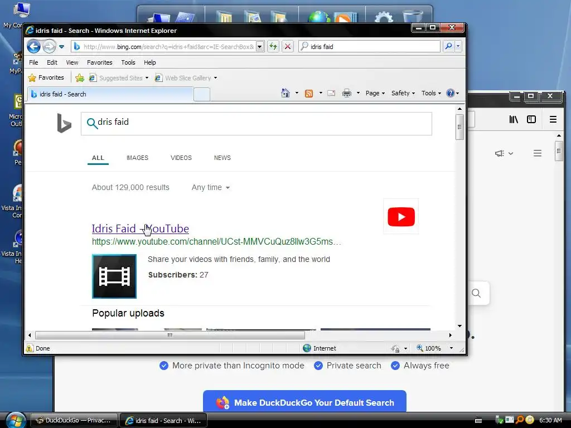571x428 pixels.
Task: Click the IE Forward arrow button
Action: [x=49, y=47]
